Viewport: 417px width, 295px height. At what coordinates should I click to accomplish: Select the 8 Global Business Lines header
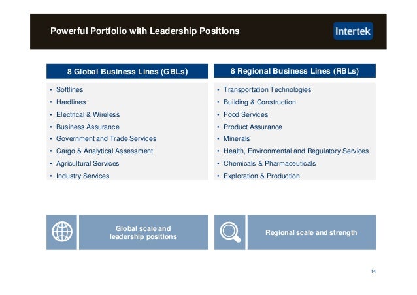(x=127, y=71)
